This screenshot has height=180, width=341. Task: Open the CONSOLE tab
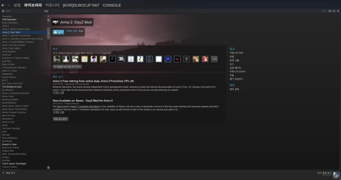point(112,5)
